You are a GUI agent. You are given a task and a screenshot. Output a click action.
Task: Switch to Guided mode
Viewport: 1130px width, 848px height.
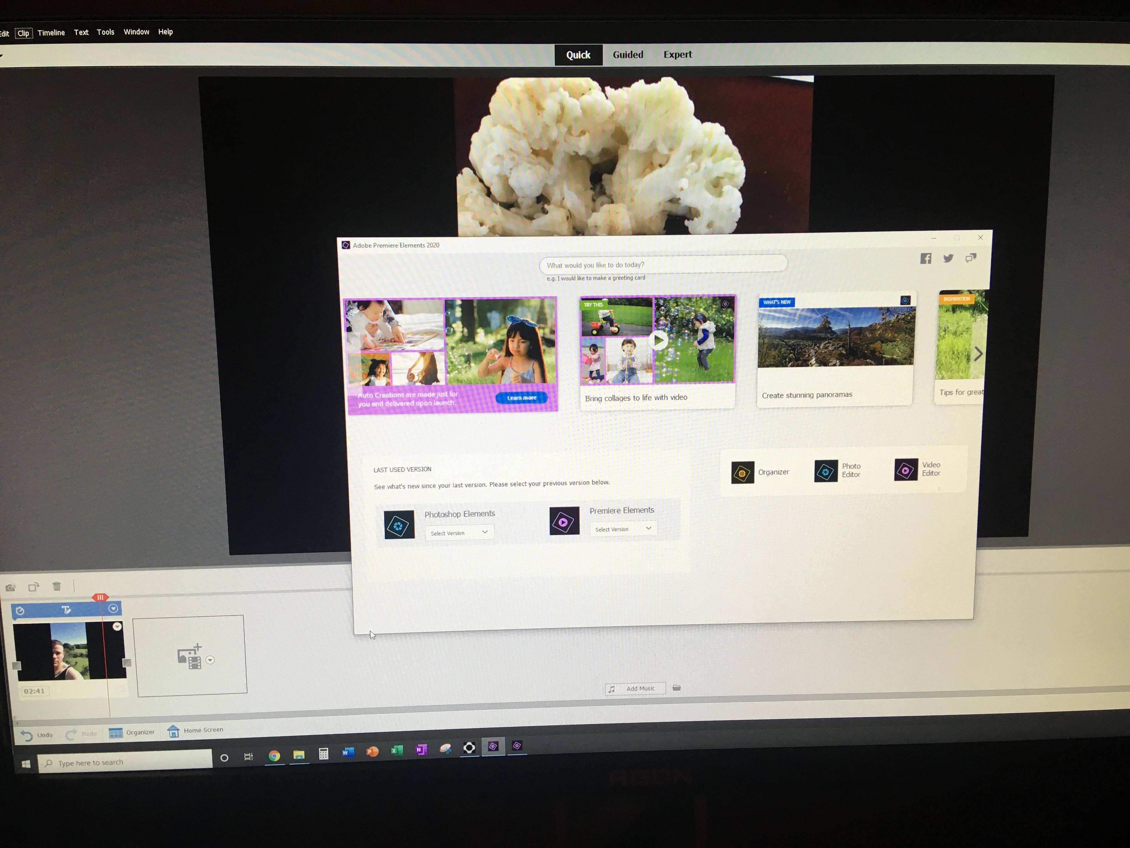pyautogui.click(x=628, y=55)
